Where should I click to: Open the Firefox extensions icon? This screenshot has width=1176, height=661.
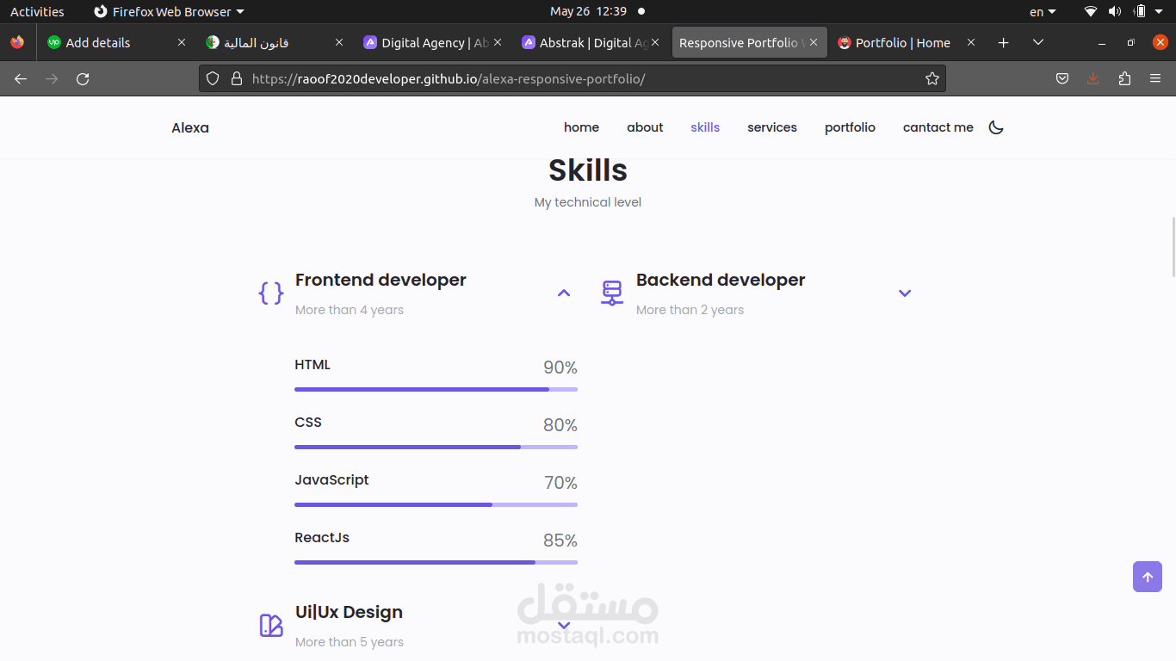point(1124,79)
